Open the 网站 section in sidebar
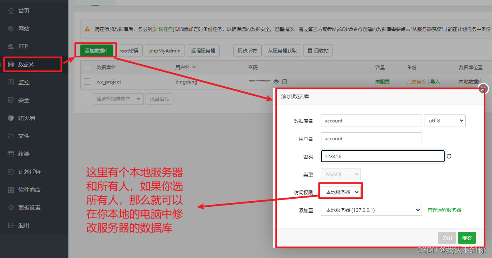Image resolution: width=492 pixels, height=258 pixels. click(18, 28)
